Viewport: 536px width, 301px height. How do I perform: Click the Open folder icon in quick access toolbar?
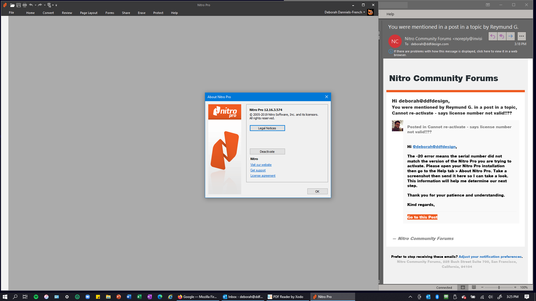12,5
